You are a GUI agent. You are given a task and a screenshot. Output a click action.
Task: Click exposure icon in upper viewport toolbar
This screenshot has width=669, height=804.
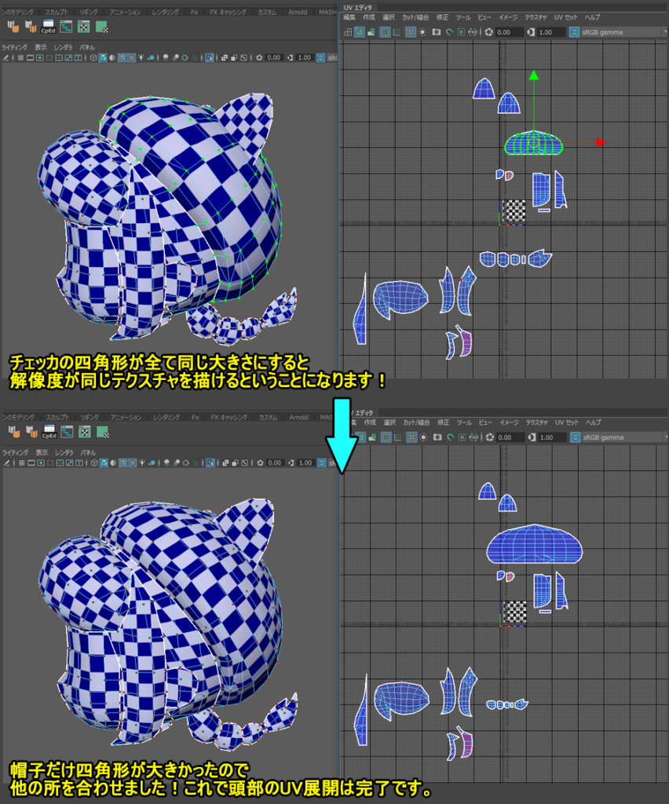click(x=259, y=58)
